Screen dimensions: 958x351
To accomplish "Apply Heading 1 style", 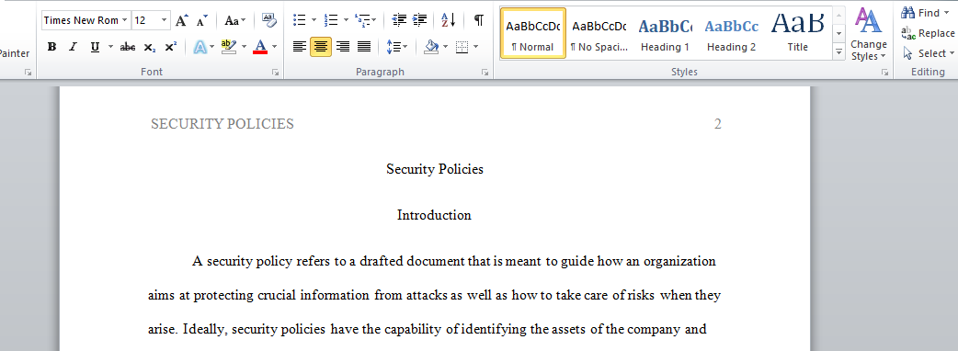I will pyautogui.click(x=665, y=34).
